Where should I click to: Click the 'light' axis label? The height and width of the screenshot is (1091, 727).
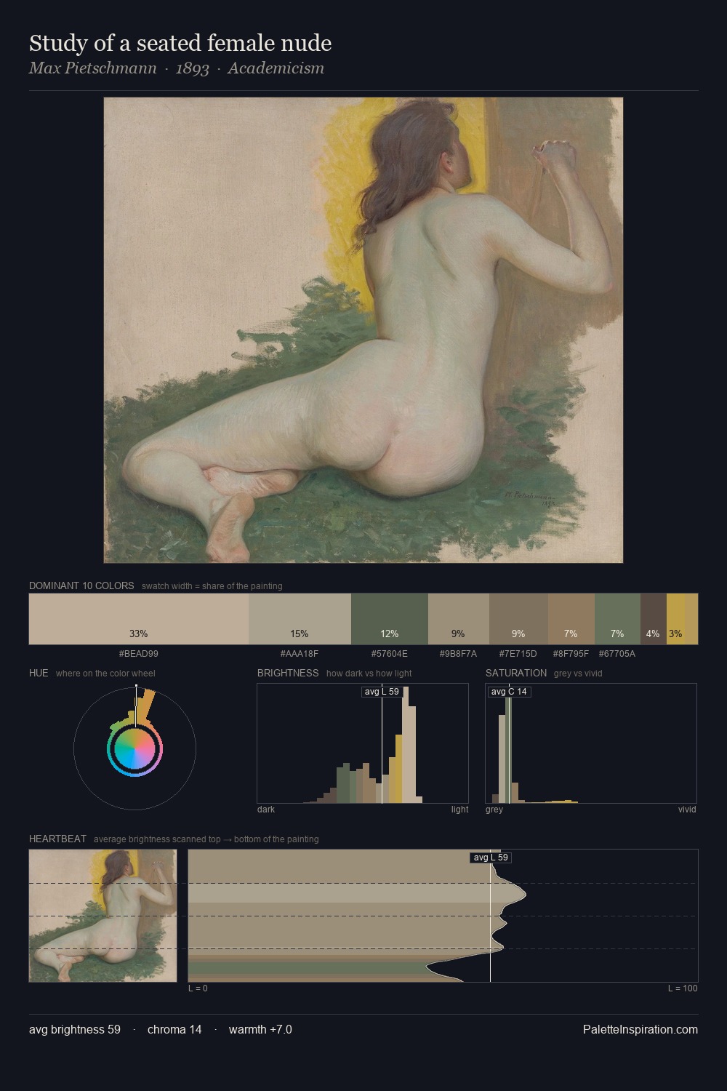(x=460, y=810)
